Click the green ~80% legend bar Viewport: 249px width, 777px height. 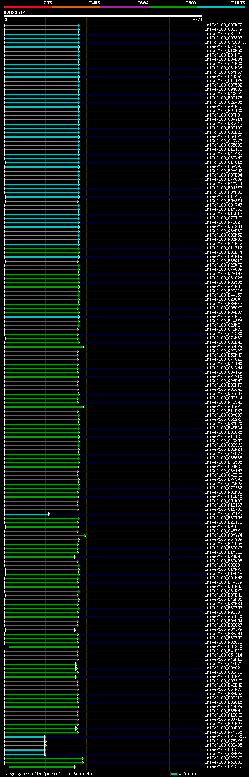[172, 7]
